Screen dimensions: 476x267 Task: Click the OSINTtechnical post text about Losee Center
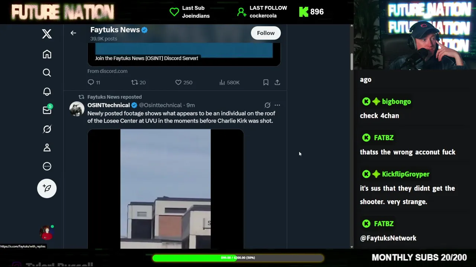coord(181,117)
